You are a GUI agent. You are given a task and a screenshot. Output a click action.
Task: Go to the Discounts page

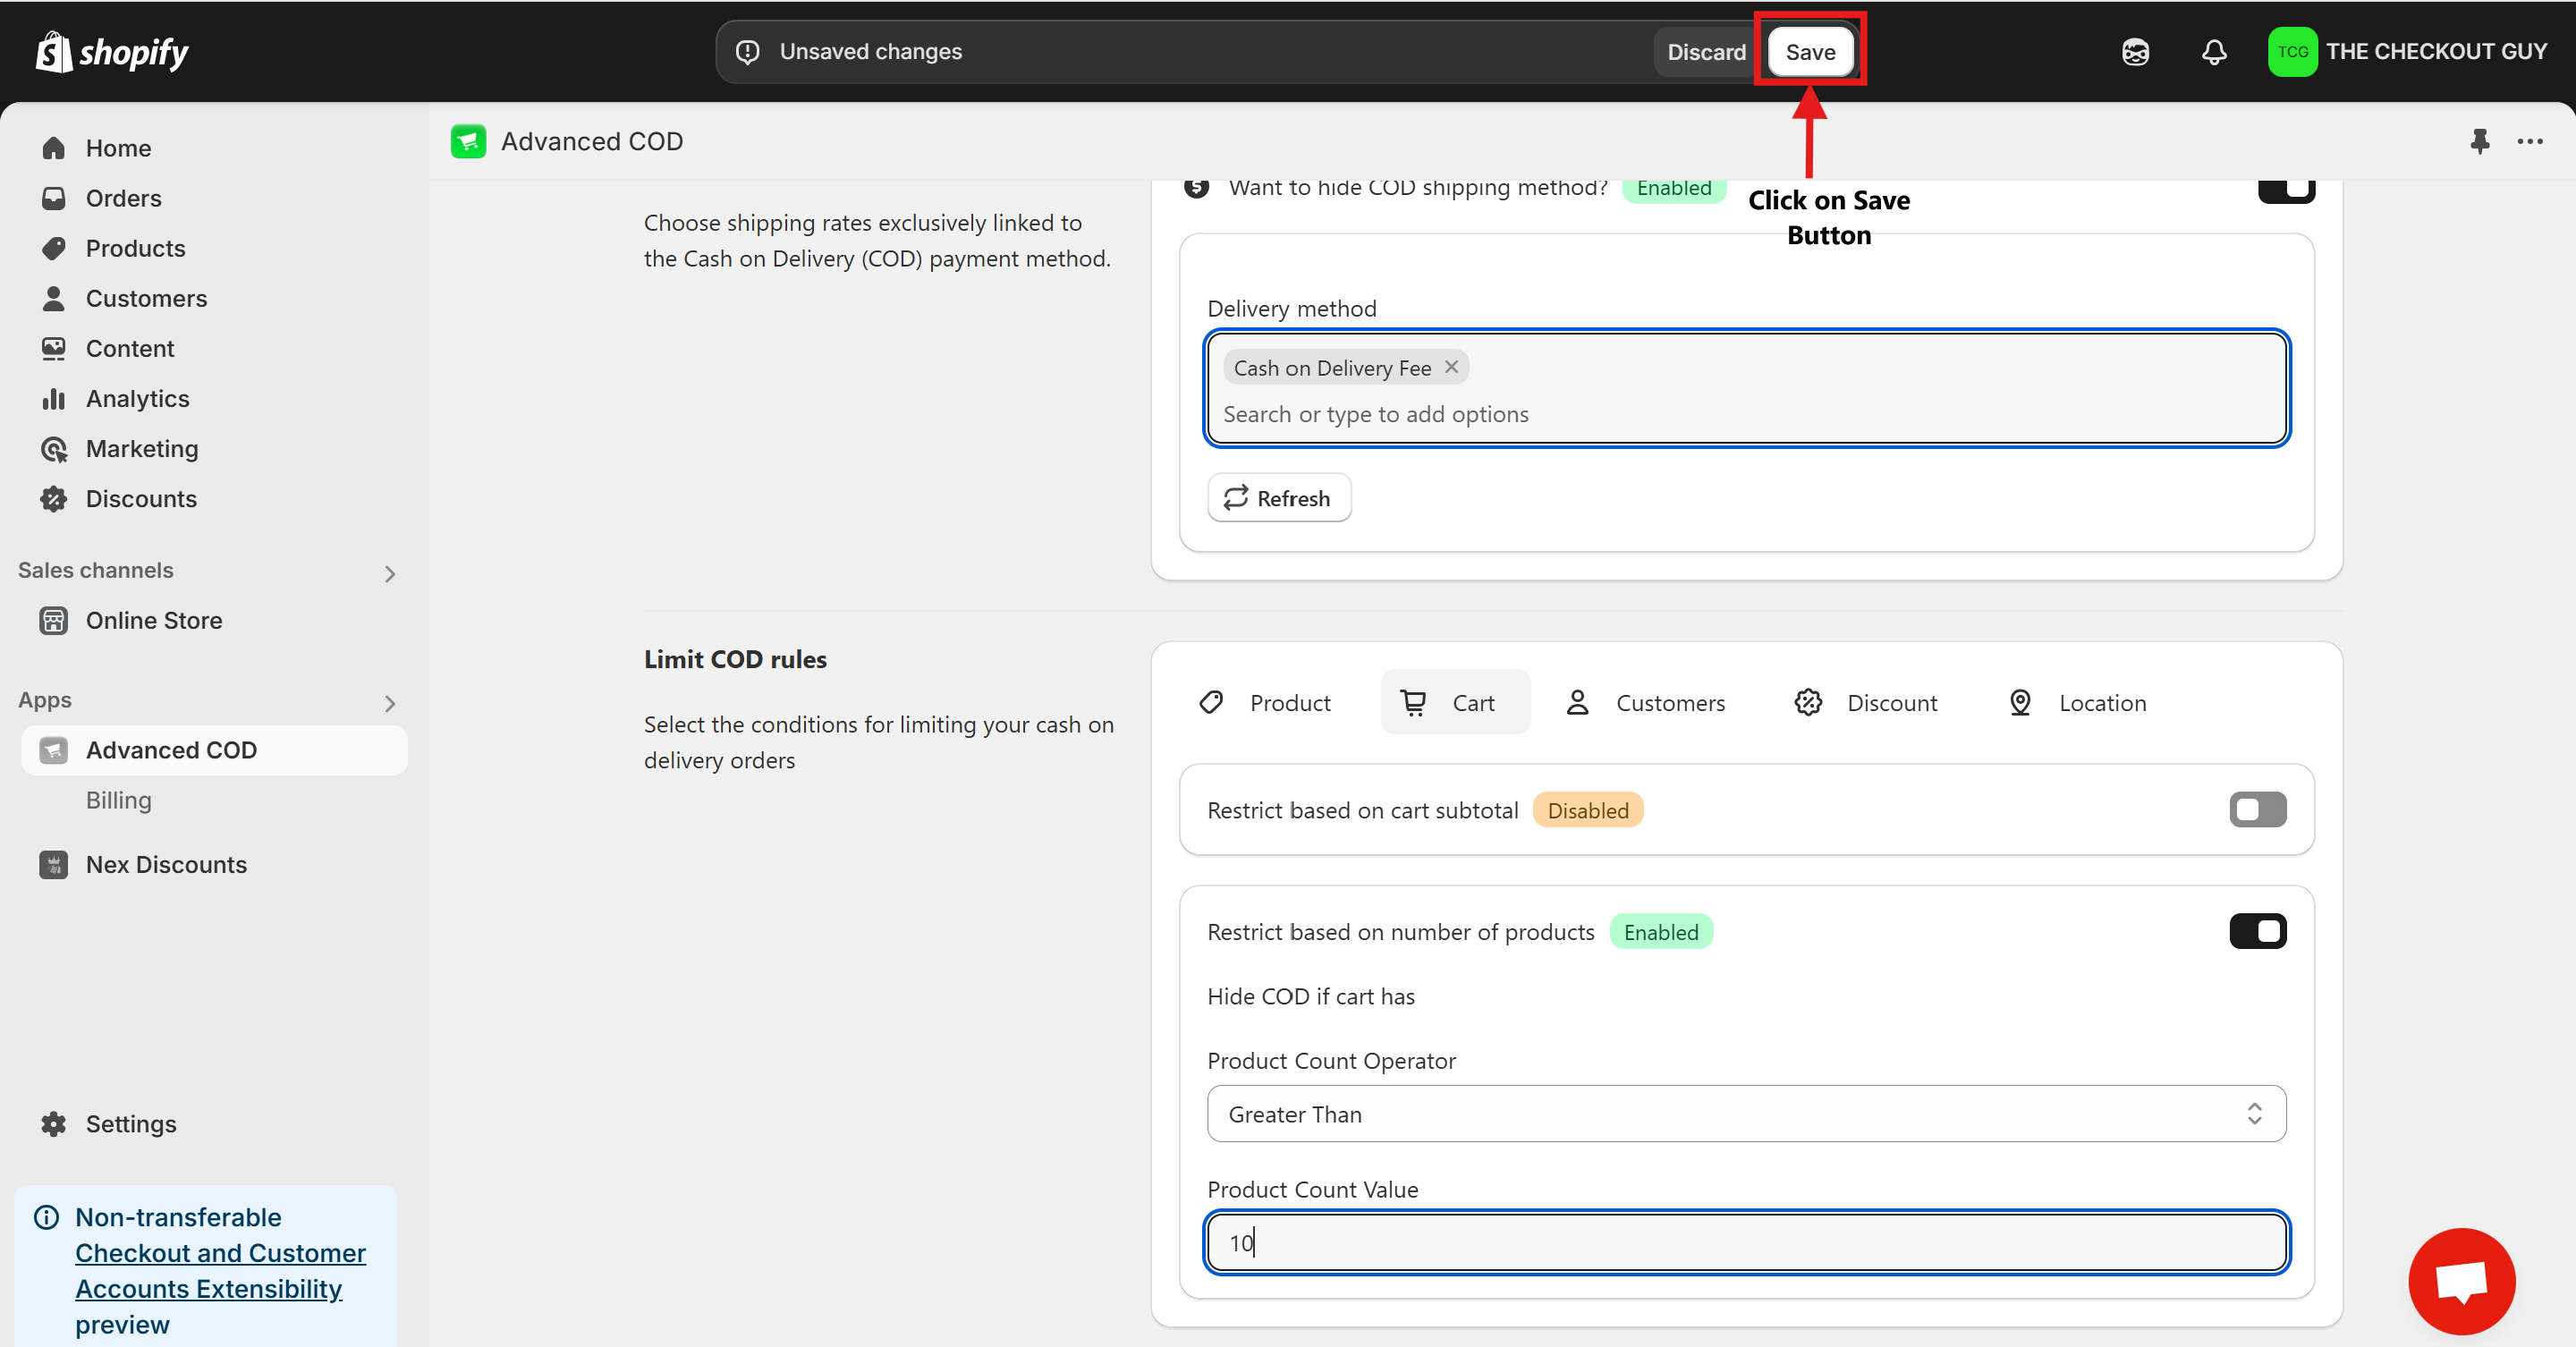141,499
